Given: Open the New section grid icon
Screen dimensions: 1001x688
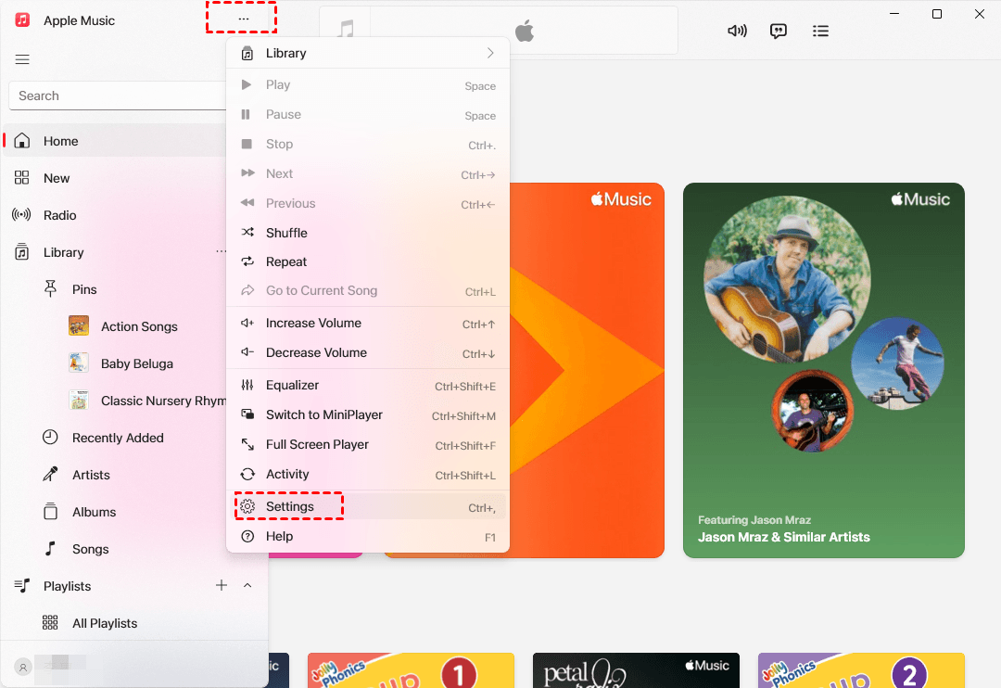Looking at the screenshot, I should point(21,178).
